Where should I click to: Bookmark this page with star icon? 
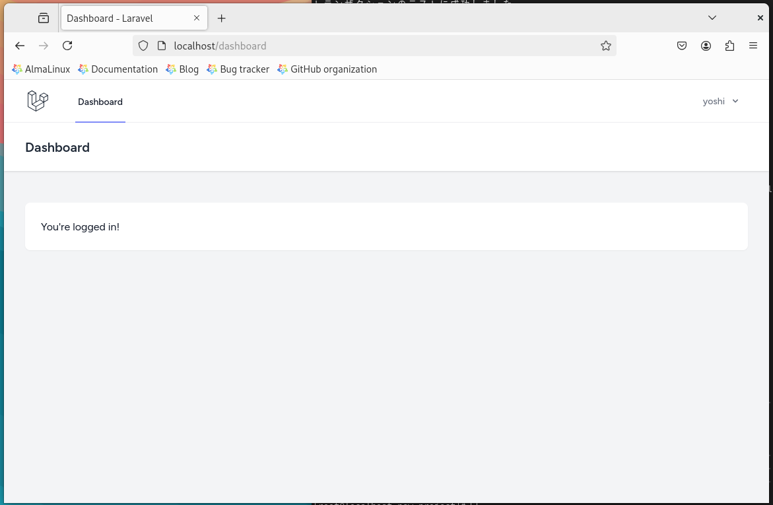(x=605, y=46)
